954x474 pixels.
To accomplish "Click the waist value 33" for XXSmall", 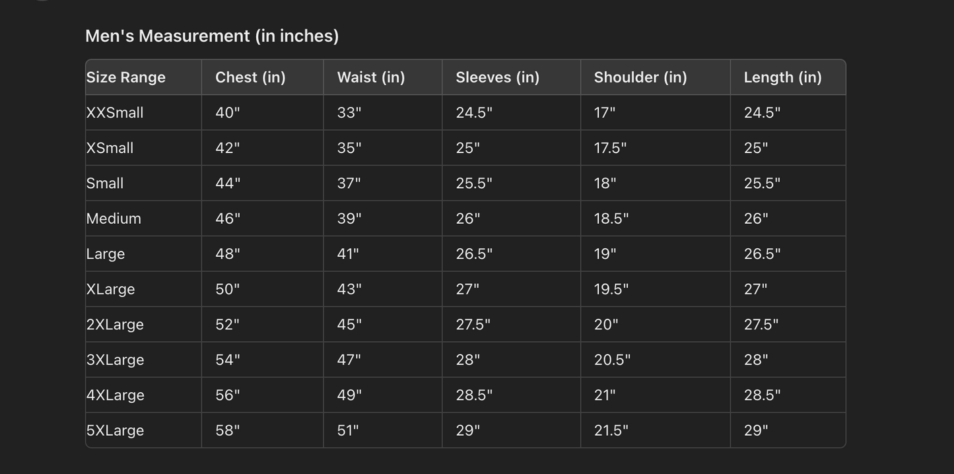I will pyautogui.click(x=349, y=113).
